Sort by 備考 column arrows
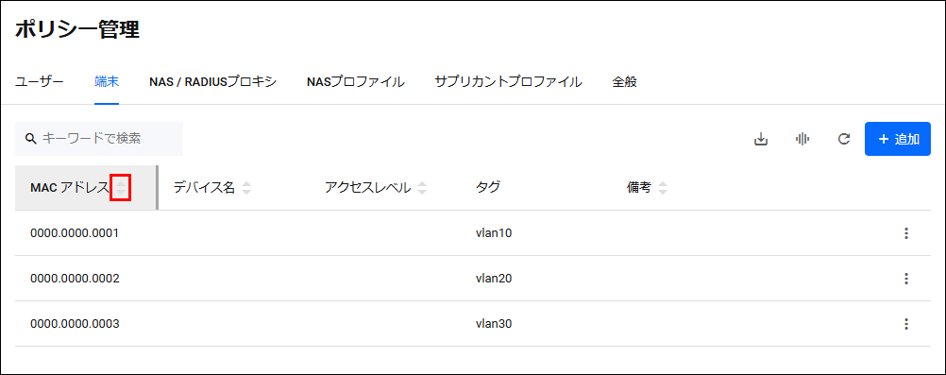The width and height of the screenshot is (946, 375). [663, 188]
